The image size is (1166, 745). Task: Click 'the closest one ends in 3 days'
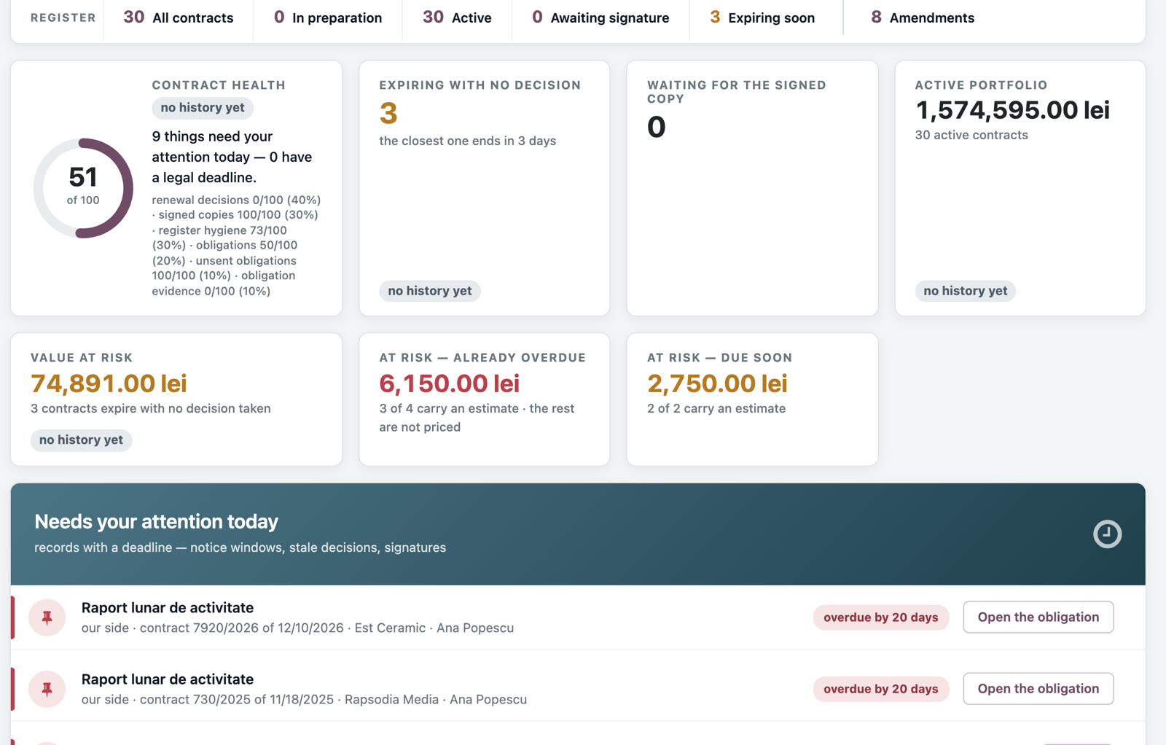[467, 141]
